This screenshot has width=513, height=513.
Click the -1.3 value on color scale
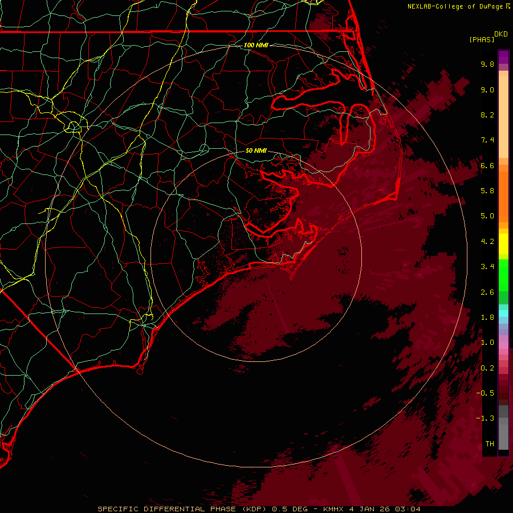tap(485, 418)
